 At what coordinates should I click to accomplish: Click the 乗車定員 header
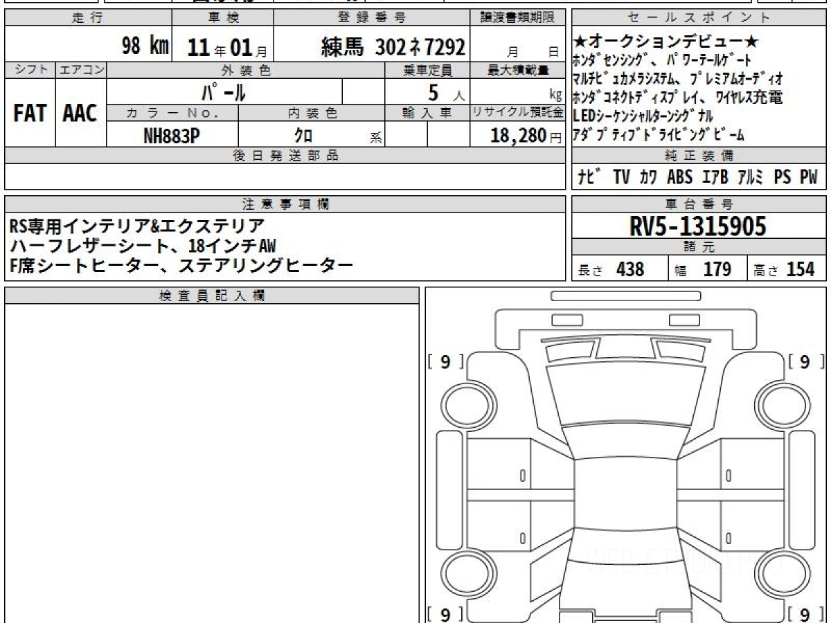(x=427, y=70)
